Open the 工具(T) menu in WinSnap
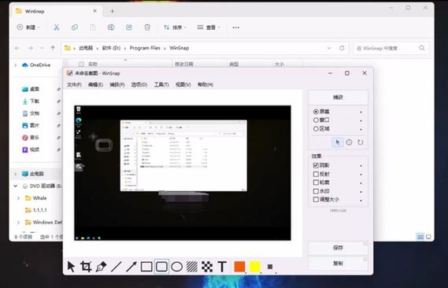 click(161, 84)
